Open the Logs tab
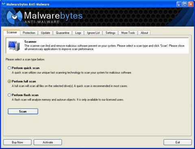 click(78, 33)
